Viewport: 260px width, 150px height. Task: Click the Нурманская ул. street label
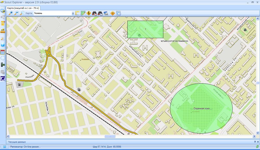pyautogui.click(x=135, y=52)
